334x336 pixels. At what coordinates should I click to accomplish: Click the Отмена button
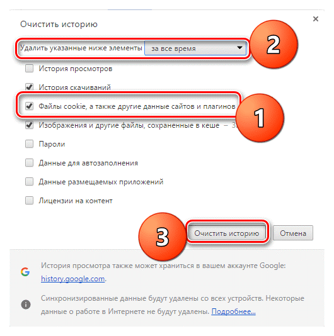pos(293,233)
